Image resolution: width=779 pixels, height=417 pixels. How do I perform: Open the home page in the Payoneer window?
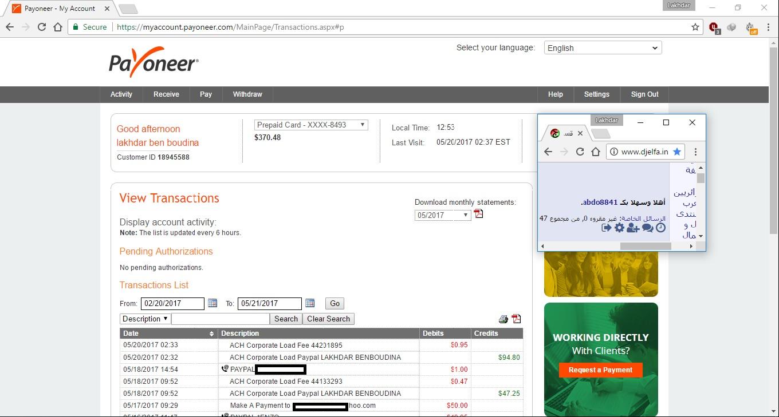point(58,27)
